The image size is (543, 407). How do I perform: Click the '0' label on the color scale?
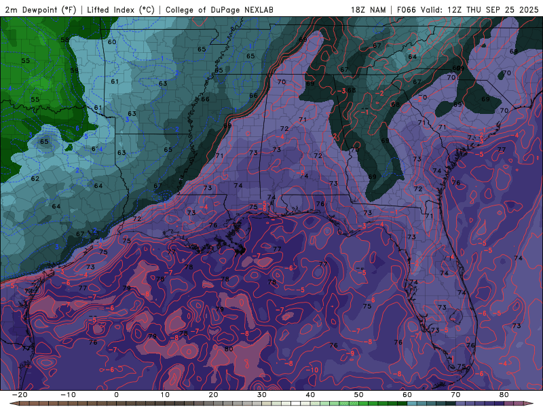116,395
